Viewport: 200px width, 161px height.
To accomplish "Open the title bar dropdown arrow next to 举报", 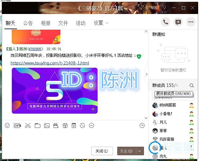I will [165, 8].
